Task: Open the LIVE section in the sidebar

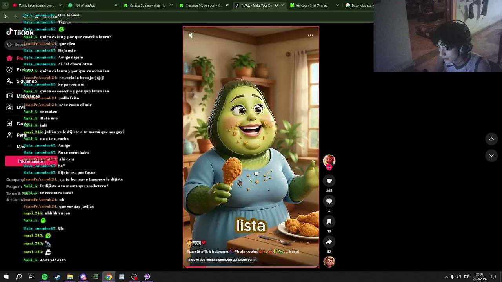Action: (x=16, y=108)
